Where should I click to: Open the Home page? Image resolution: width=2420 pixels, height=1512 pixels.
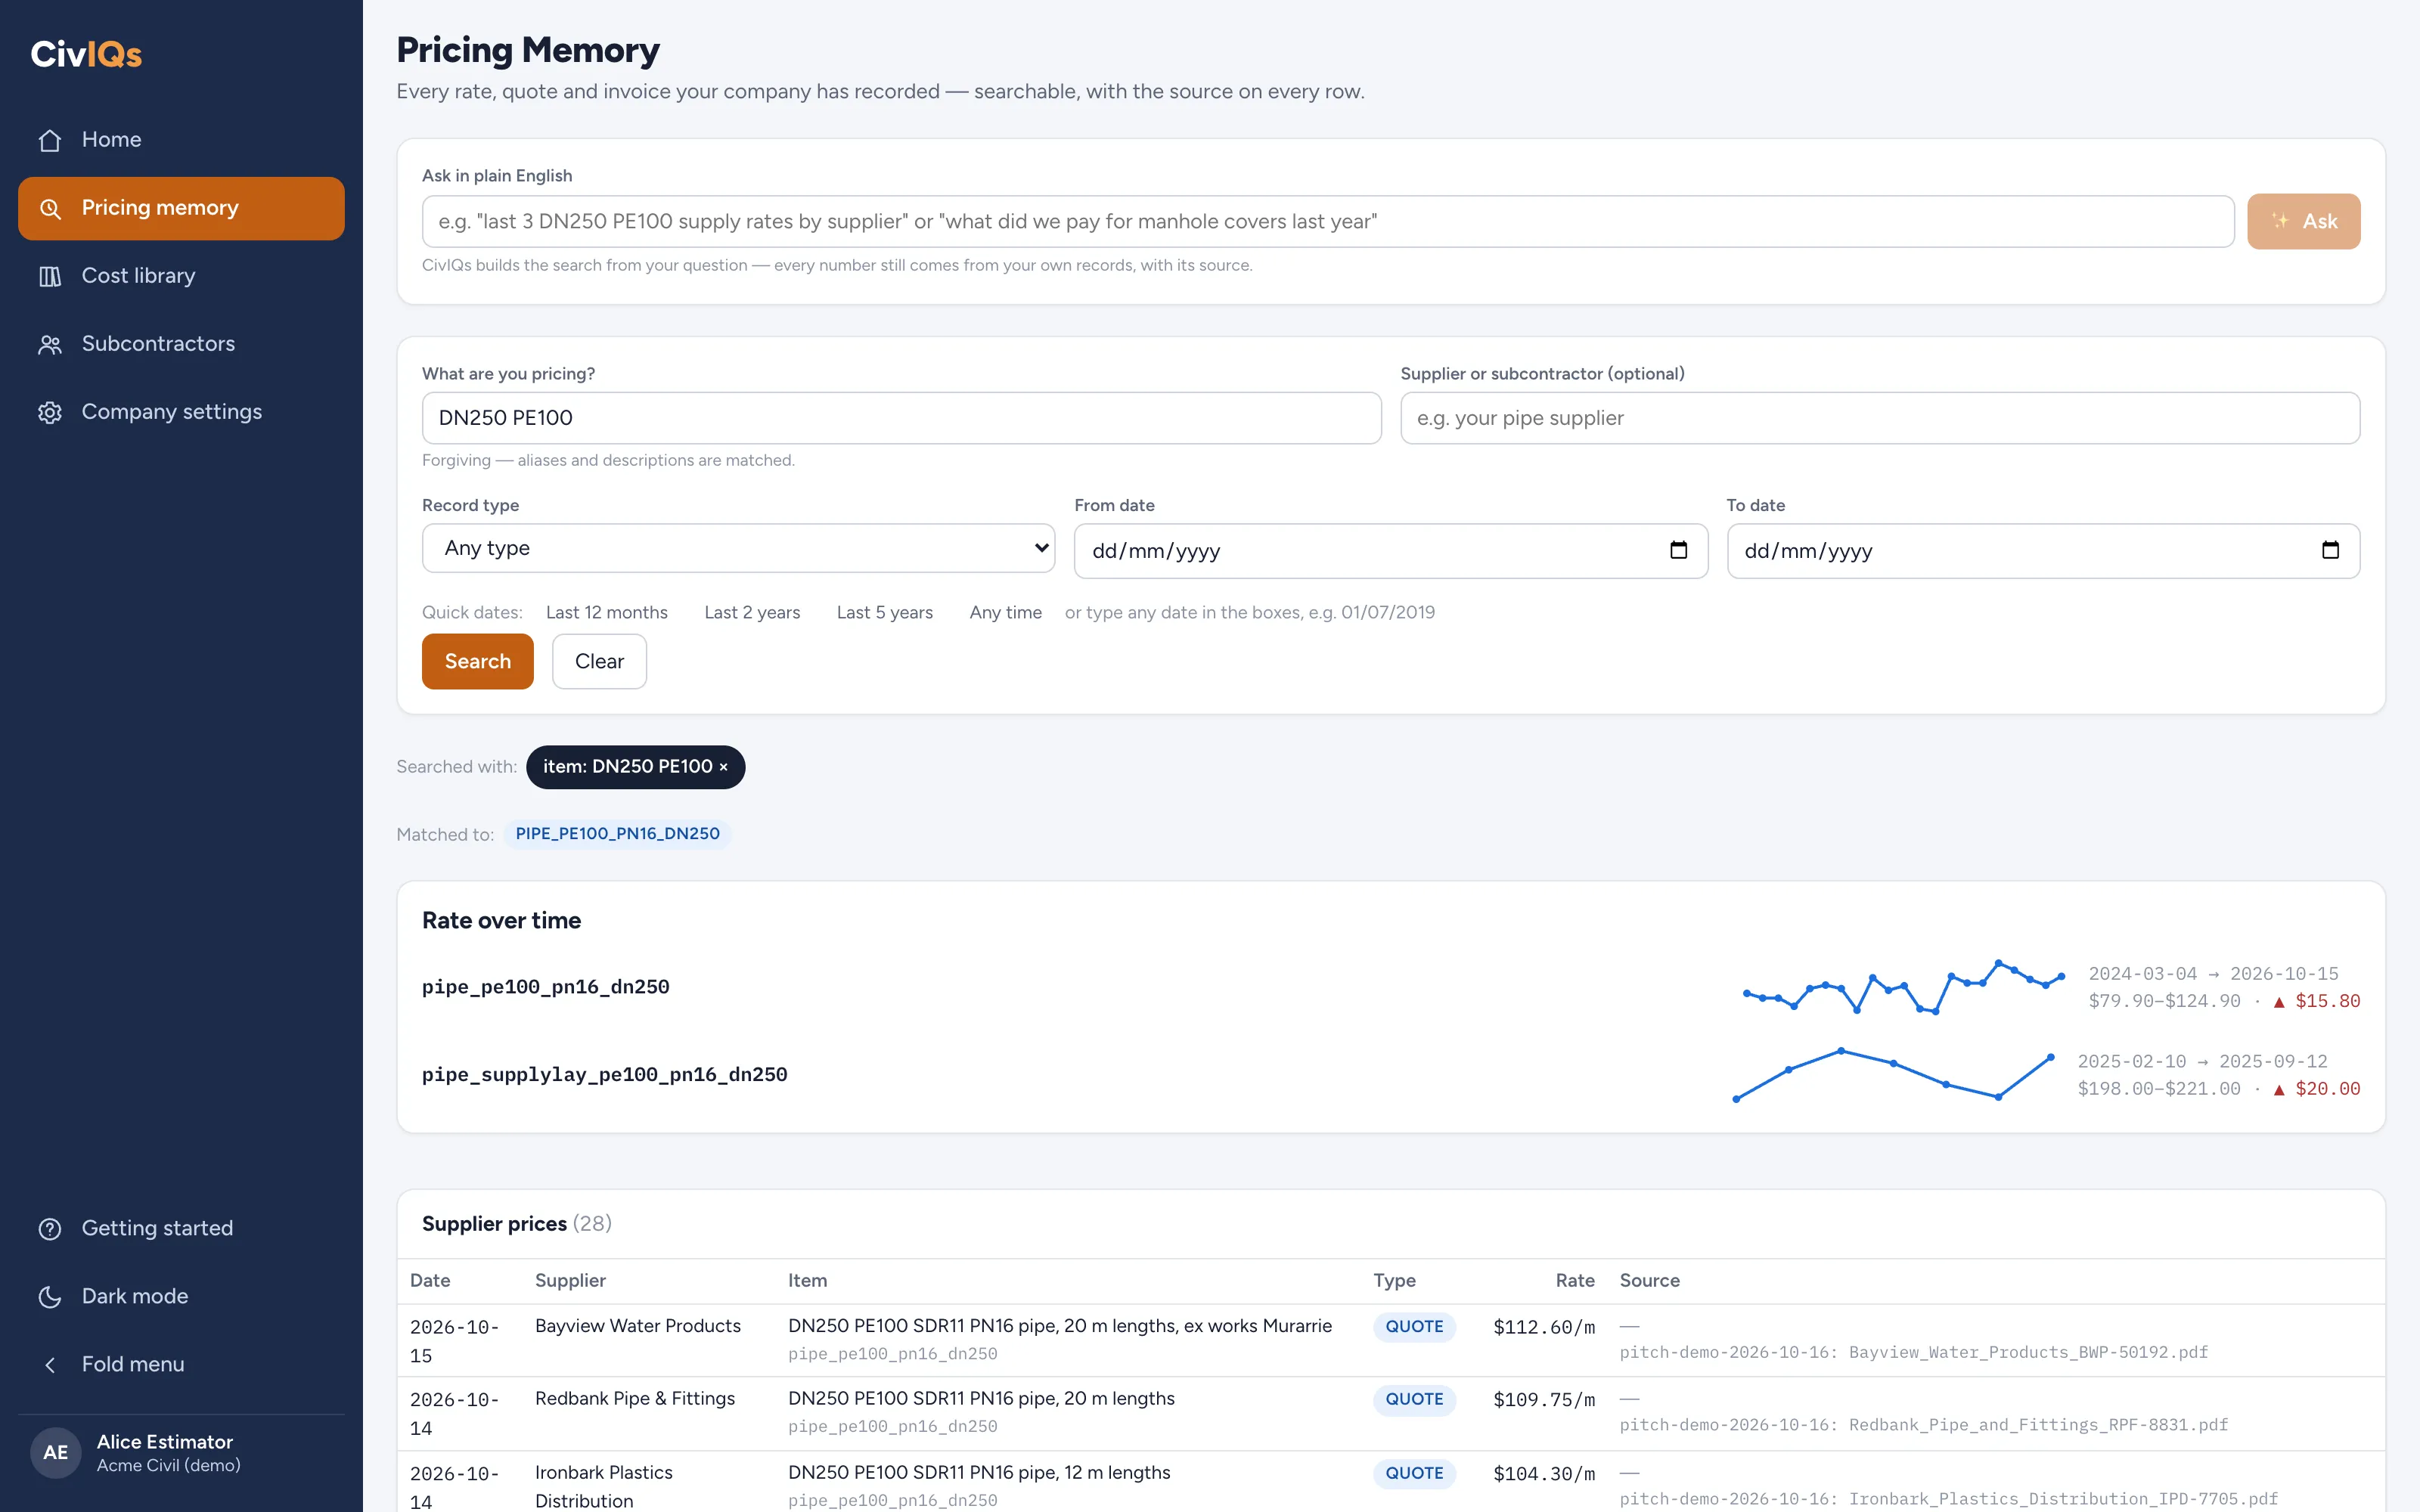pyautogui.click(x=181, y=140)
